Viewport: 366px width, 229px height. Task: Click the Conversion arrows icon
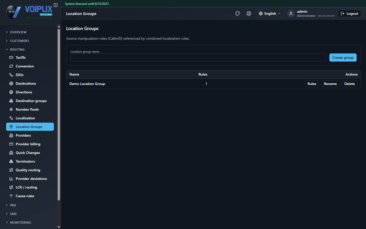click(x=11, y=66)
